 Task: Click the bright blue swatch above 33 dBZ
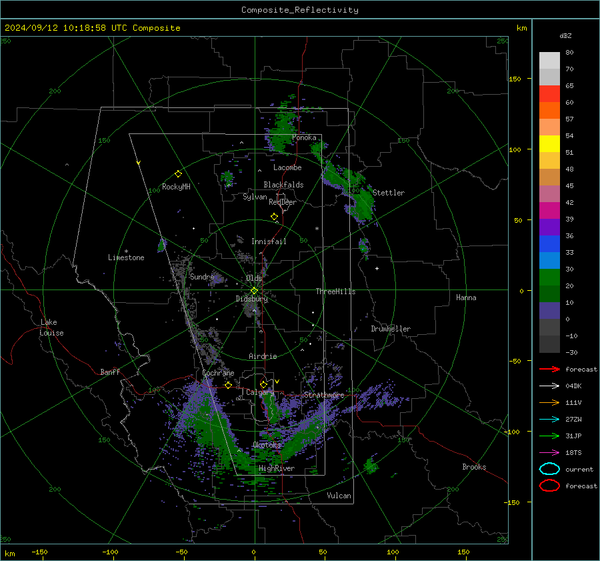(549, 244)
